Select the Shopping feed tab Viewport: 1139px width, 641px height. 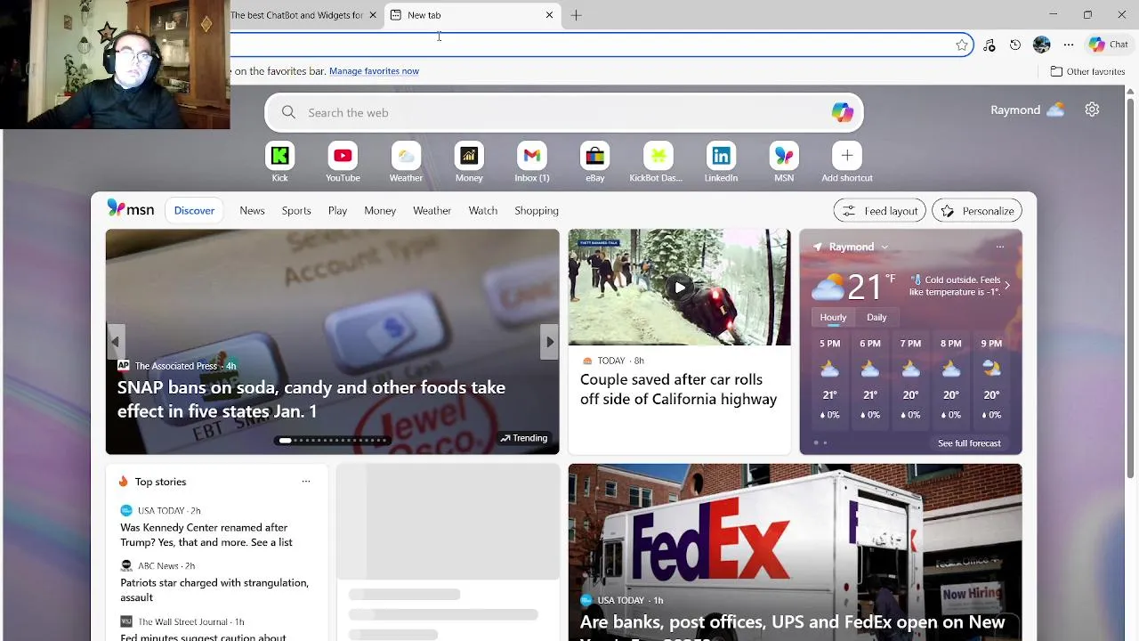click(537, 211)
